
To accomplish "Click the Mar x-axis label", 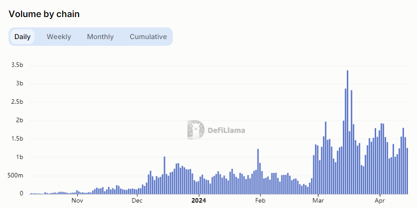I will point(318,201).
